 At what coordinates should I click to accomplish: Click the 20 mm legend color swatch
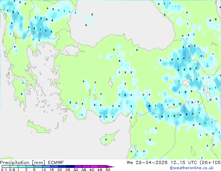click(x=62, y=166)
